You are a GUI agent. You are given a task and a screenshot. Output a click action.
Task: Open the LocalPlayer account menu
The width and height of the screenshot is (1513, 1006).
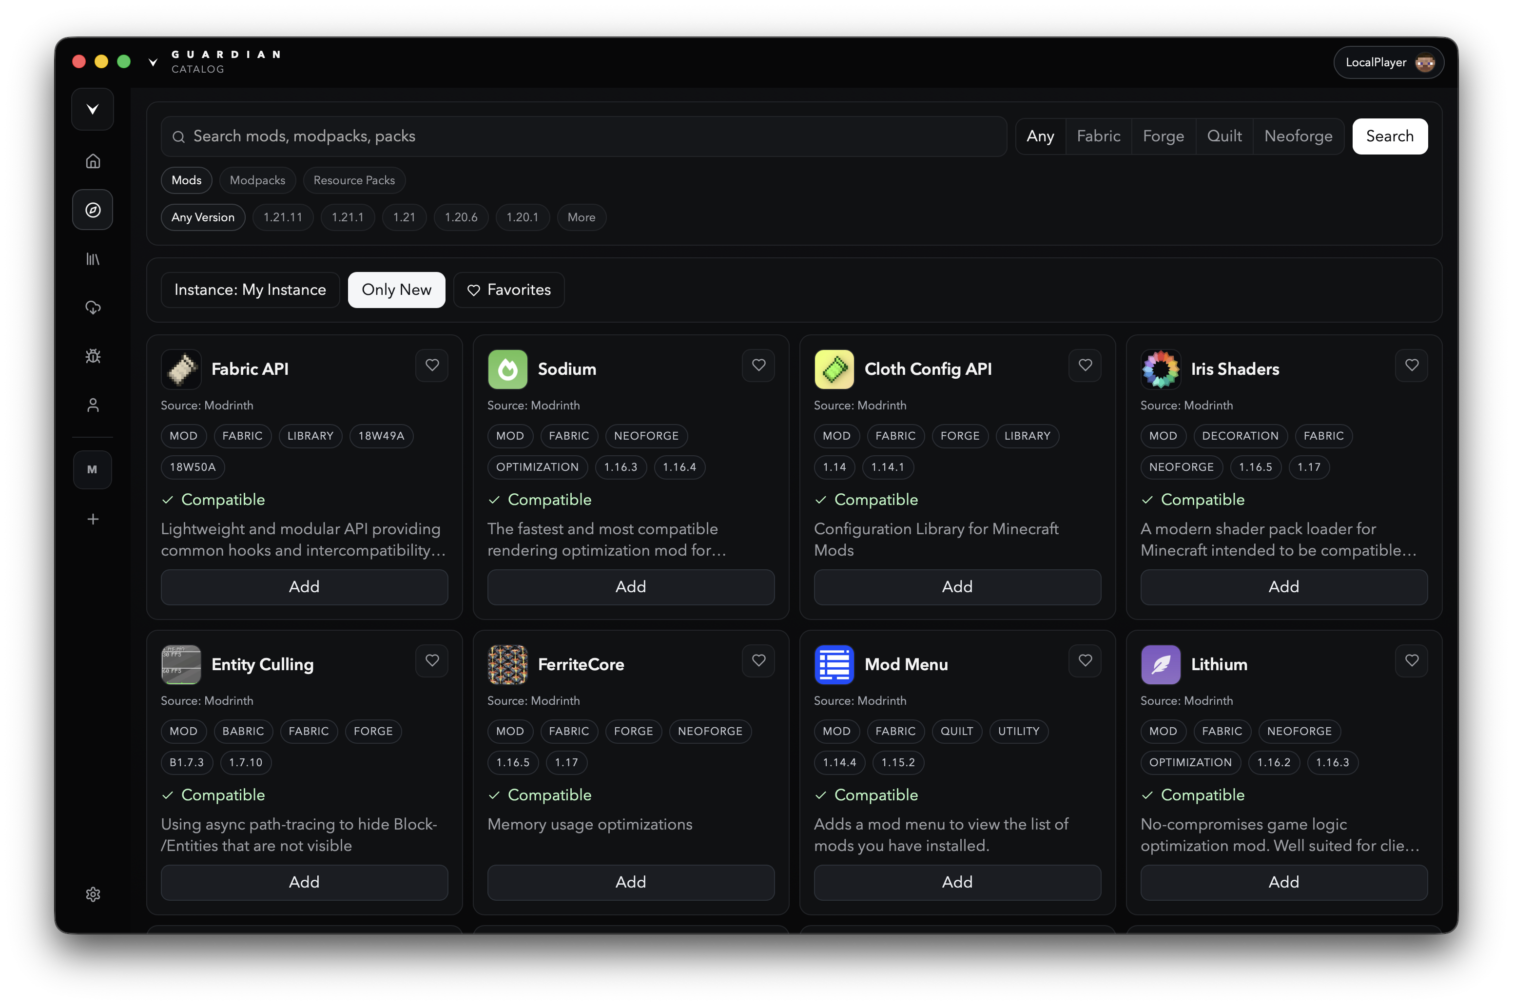1389,62
